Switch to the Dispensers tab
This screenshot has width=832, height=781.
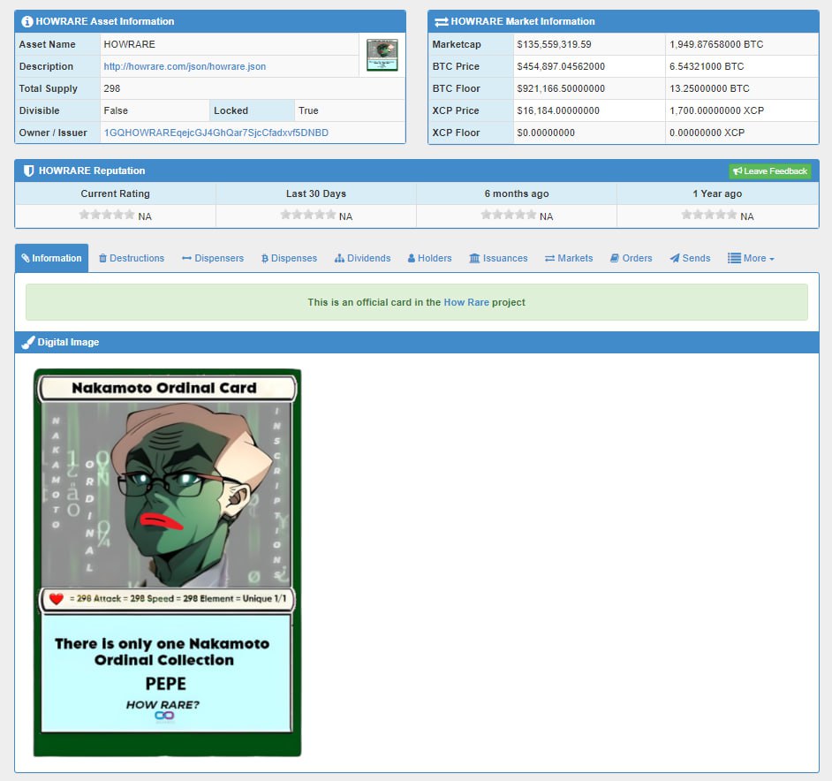[x=213, y=258]
